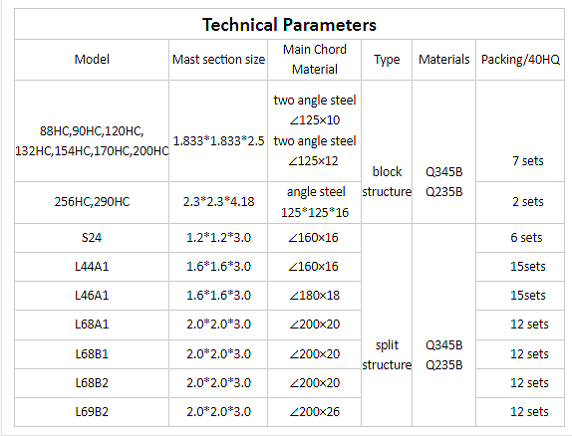The height and width of the screenshot is (436, 572).
Task: Click the Technical Parameters table title
Action: 289,25
